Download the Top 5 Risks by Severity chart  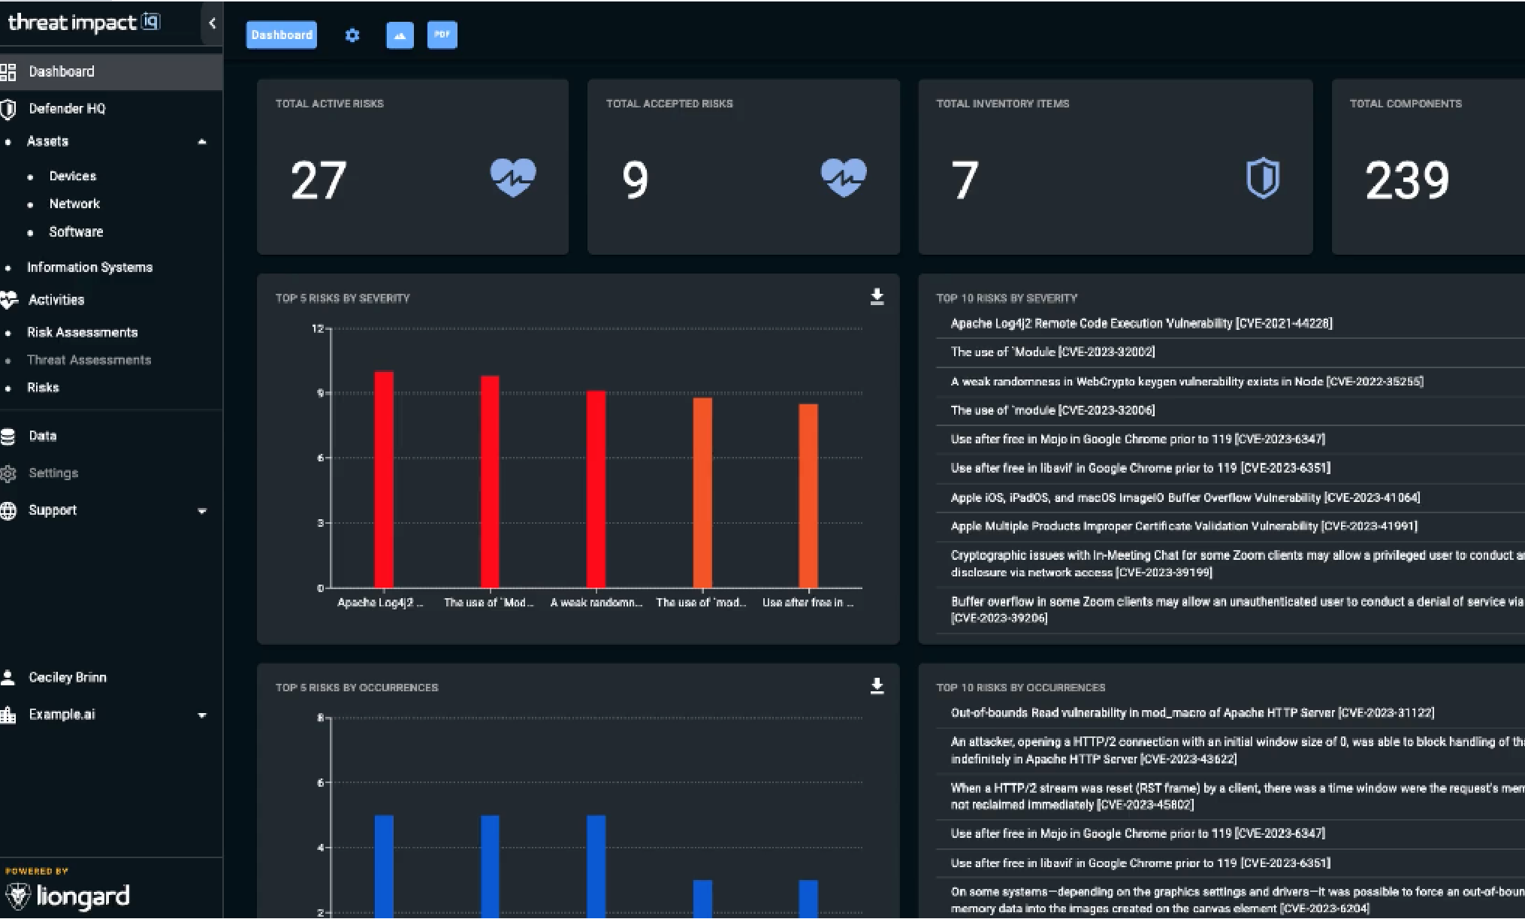(x=877, y=297)
